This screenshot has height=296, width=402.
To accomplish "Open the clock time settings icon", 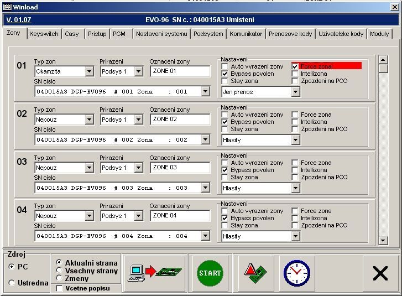I will coord(296,273).
